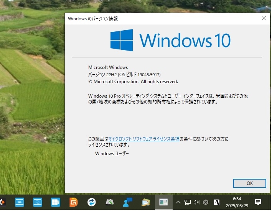Open the マイクロソフト ソフトウェア ライセンス条項 link
272x211 pixels.
pos(144,139)
